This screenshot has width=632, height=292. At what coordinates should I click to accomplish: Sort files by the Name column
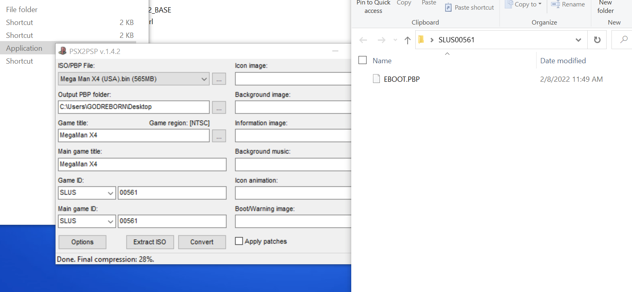382,61
